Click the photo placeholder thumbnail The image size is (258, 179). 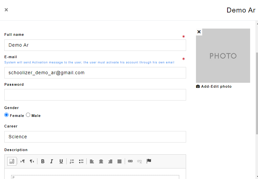pos(223,56)
